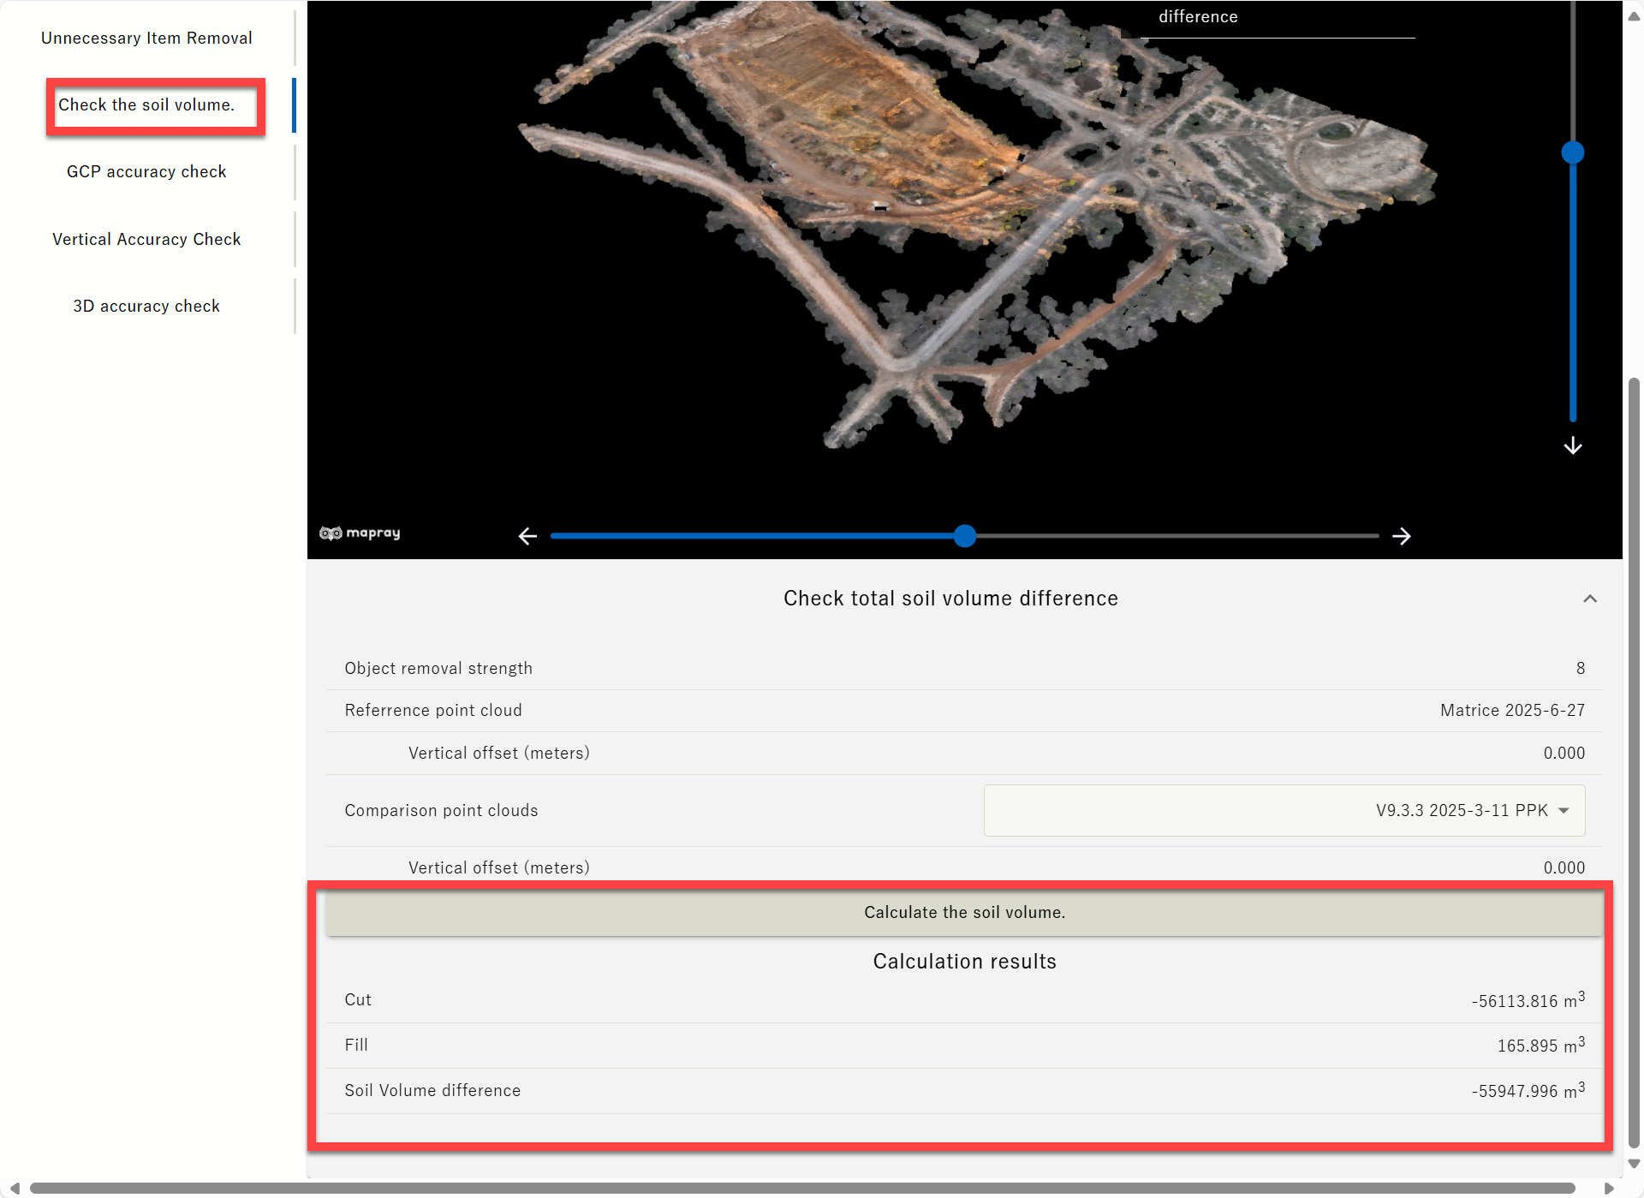Screen dimensions: 1644x1198
Task: Click the vertical page scrollbar
Action: (1634, 762)
